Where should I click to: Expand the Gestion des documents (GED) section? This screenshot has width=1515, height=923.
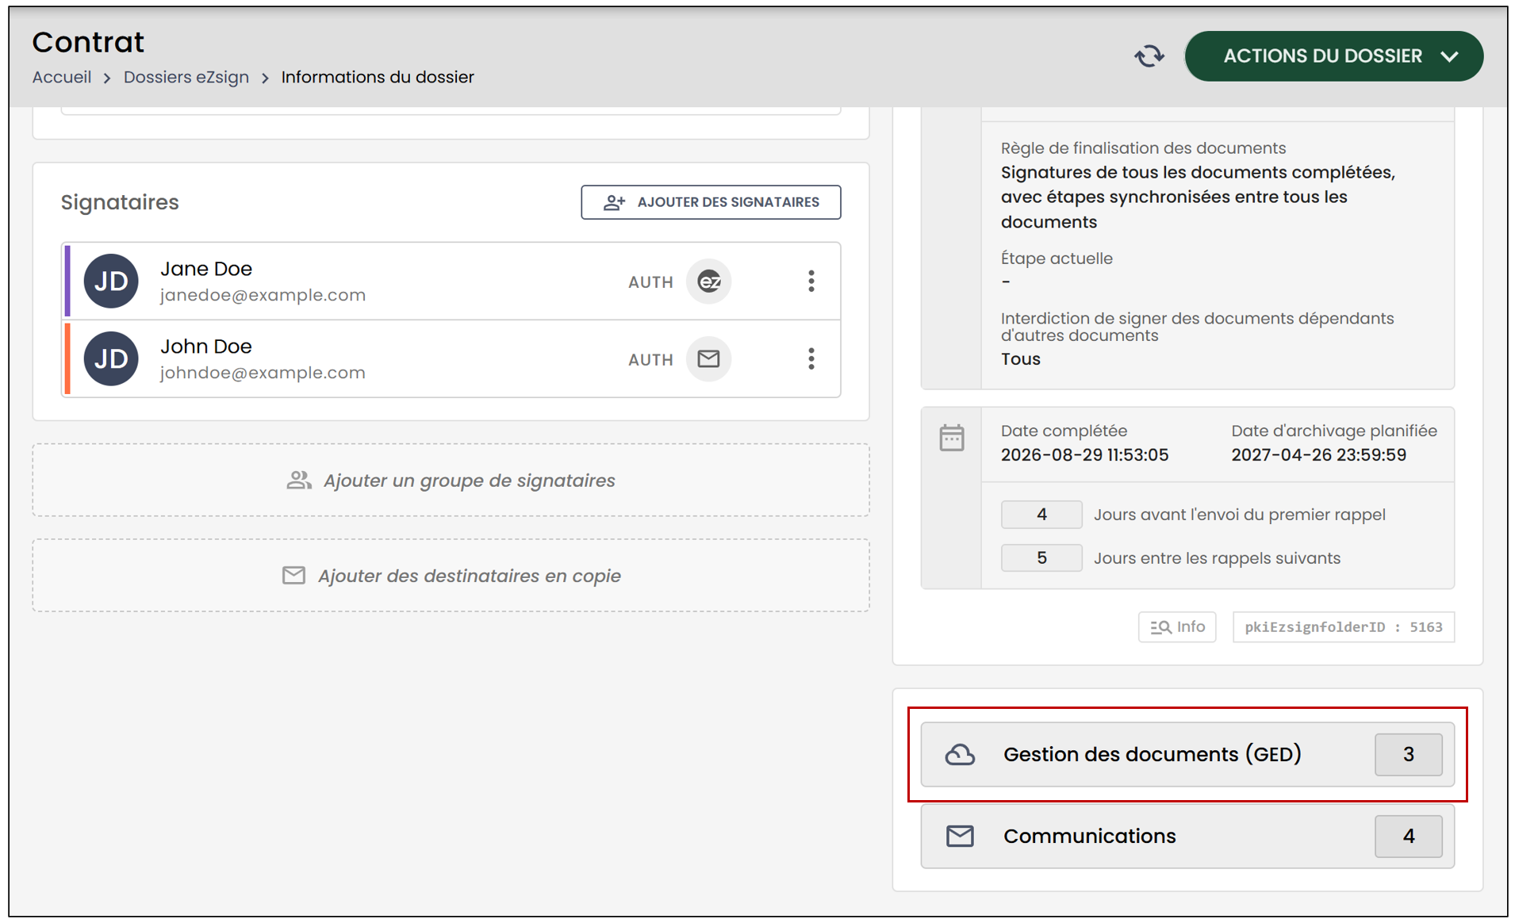click(1187, 754)
